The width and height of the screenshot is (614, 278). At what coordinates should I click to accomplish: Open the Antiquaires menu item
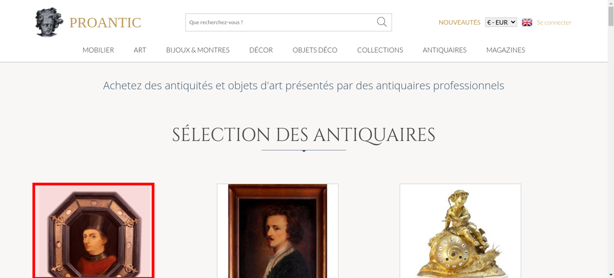tap(445, 50)
